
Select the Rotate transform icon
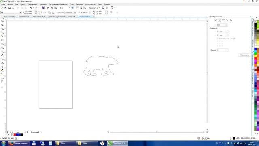[219, 20]
